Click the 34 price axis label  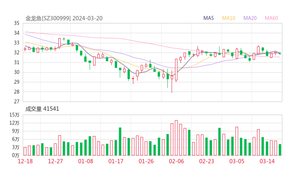(17, 33)
